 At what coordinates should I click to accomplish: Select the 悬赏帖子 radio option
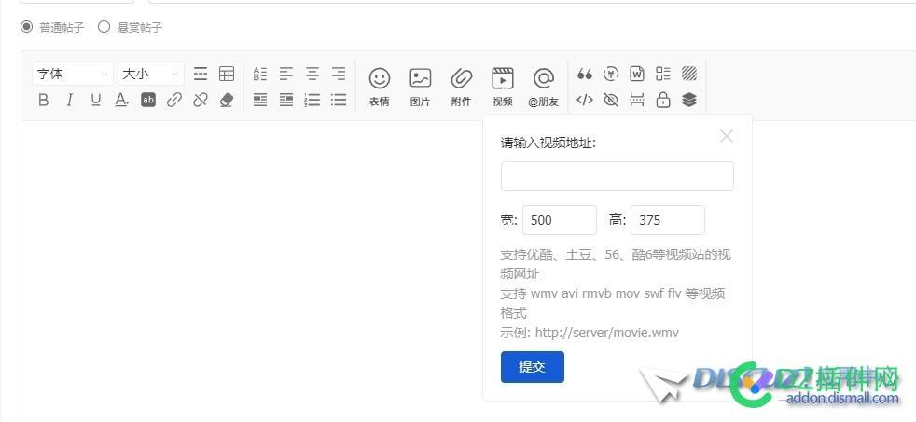click(x=104, y=27)
